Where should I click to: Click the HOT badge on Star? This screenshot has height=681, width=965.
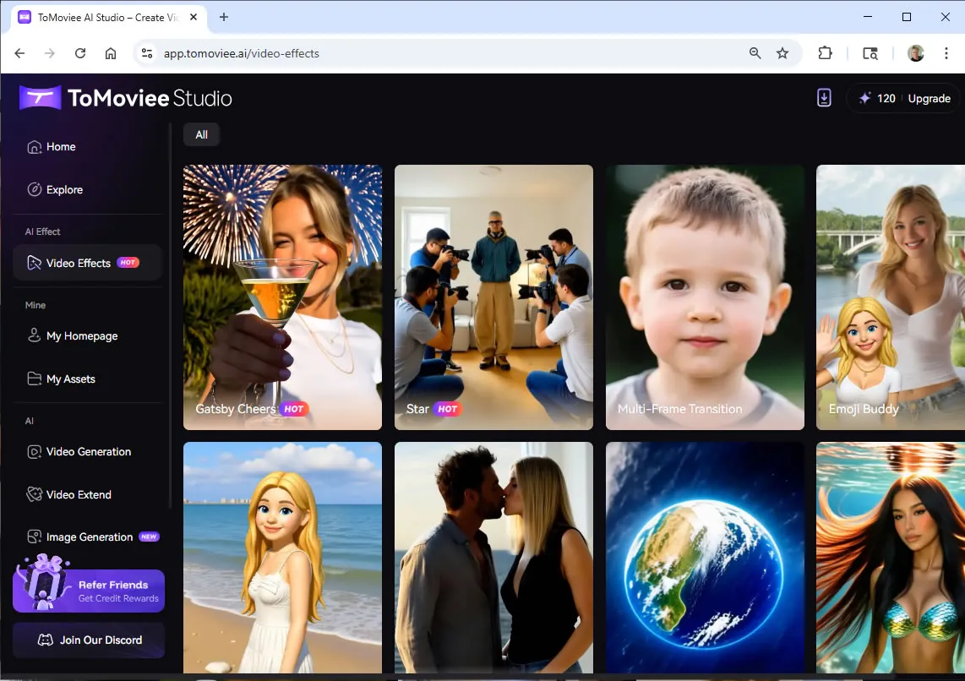point(447,409)
